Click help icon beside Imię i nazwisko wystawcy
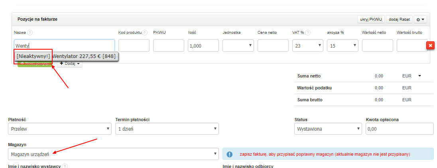The image size is (437, 168). (x=65, y=166)
